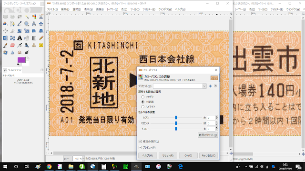305x171 pixels.
Task: Select the Flip tool
Action: [5, 38]
